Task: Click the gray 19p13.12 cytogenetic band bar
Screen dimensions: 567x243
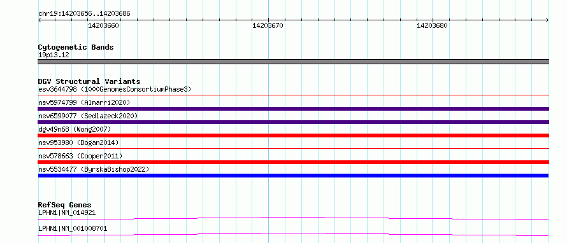Action: (x=293, y=62)
